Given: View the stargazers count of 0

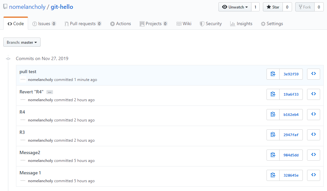Looking at the screenshot, I should tap(287, 7).
